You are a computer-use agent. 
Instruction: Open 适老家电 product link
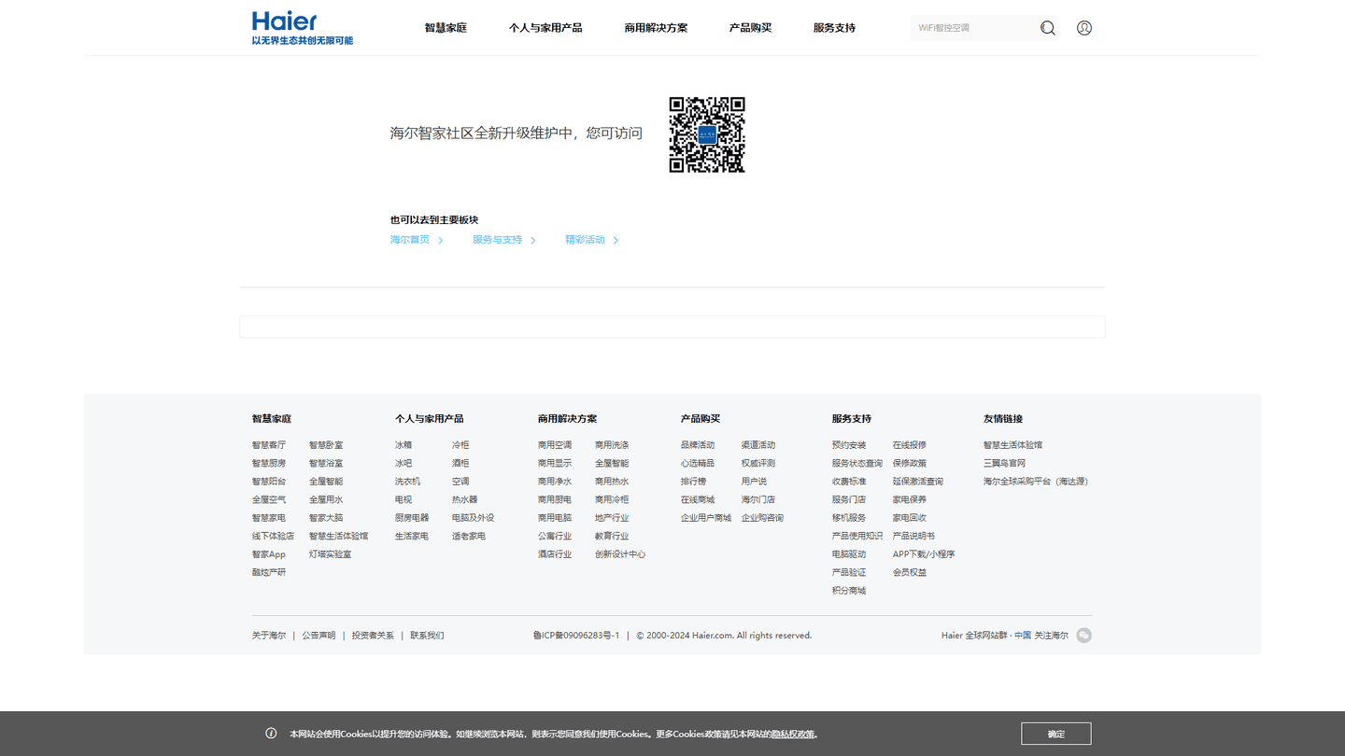pyautogui.click(x=469, y=536)
